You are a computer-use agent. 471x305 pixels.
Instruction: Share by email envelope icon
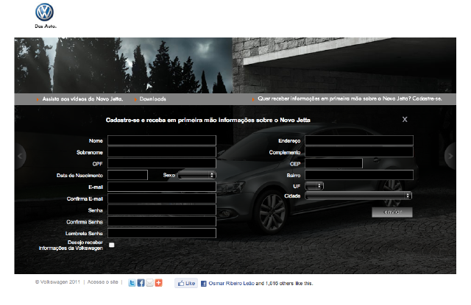coord(149,283)
